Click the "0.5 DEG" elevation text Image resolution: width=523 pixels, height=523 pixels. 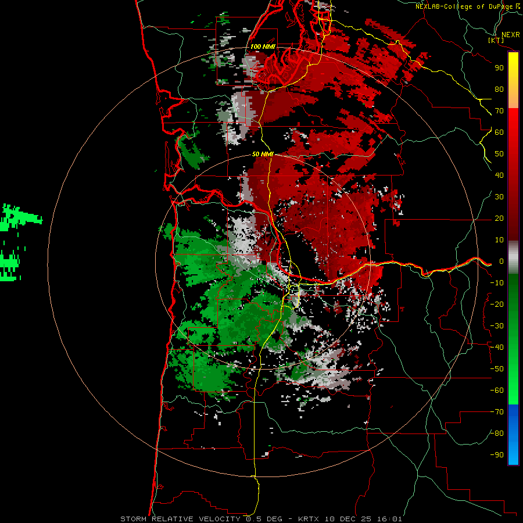click(x=264, y=519)
